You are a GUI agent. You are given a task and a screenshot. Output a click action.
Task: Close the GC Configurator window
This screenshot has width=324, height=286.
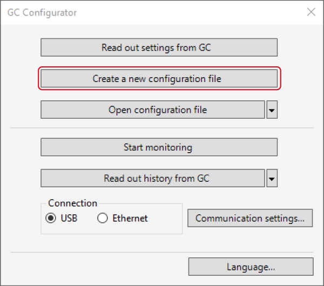[x=311, y=12]
